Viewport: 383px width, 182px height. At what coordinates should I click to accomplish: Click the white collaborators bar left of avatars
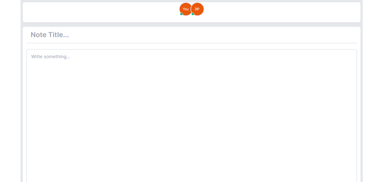tap(100, 12)
